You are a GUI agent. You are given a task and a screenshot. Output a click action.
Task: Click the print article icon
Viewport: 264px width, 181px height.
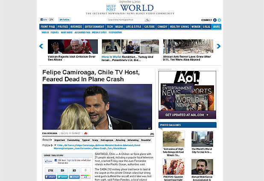(x=152, y=134)
